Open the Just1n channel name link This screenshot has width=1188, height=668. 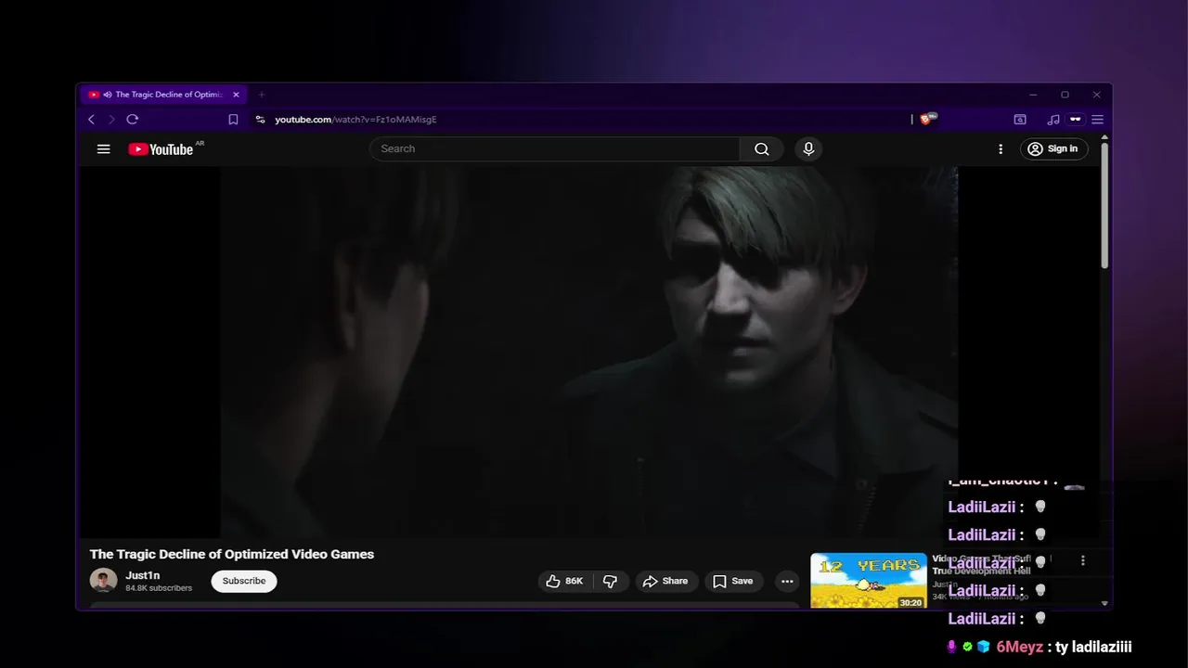(x=143, y=575)
